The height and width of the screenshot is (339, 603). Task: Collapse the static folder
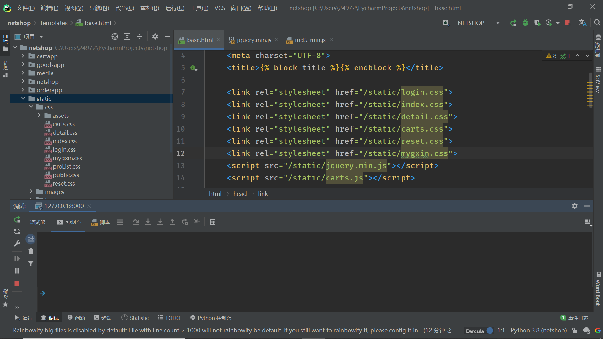coord(23,98)
